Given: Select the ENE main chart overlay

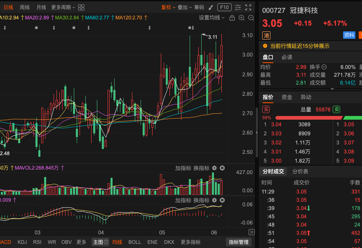Looking at the screenshot, I should [153, 242].
